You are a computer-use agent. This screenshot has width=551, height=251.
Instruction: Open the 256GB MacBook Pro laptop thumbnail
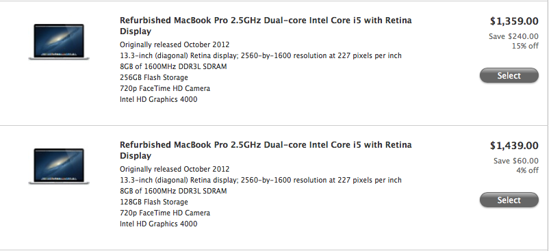(59, 42)
